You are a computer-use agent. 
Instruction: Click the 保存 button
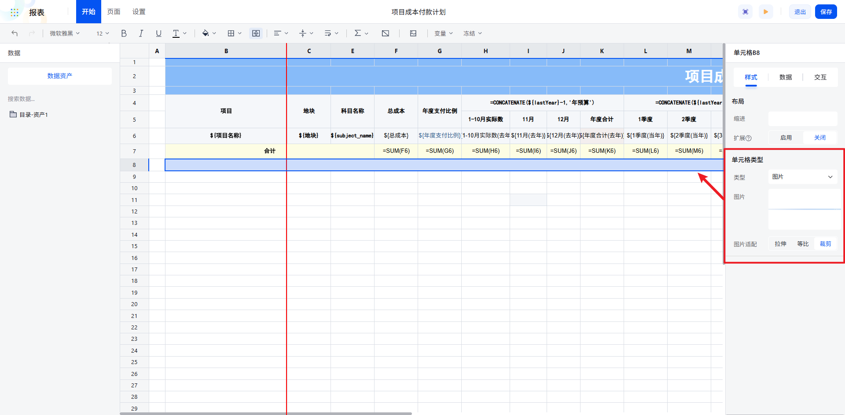(826, 12)
